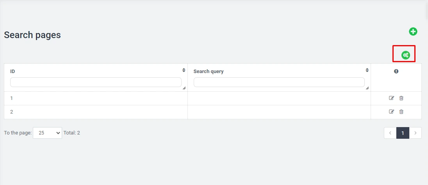Image resolution: width=428 pixels, height=185 pixels.
Task: Edit the search page with ID 2
Action: [x=391, y=112]
